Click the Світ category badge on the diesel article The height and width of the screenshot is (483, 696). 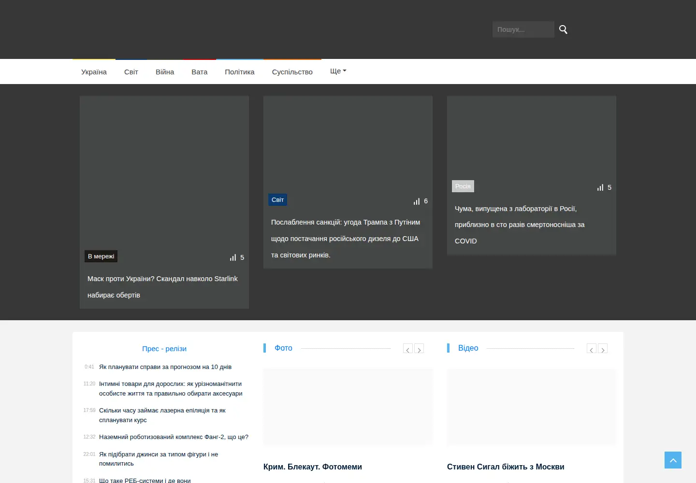coord(278,200)
